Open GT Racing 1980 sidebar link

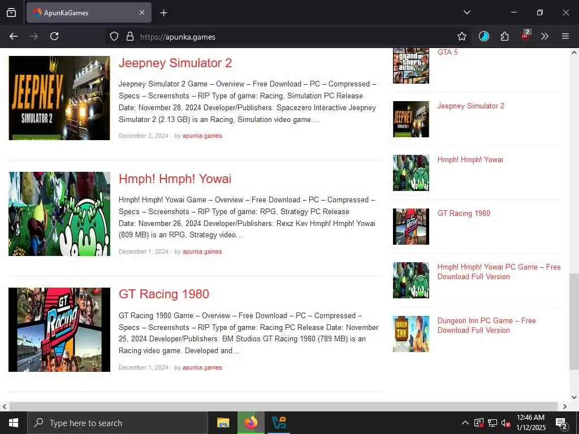click(464, 213)
